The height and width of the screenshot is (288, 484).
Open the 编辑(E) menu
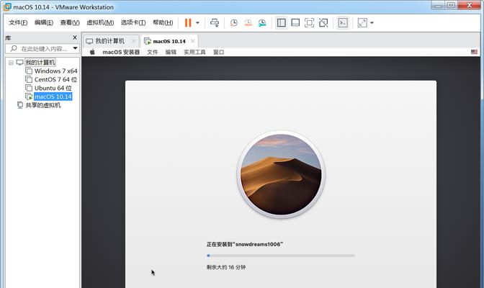(x=44, y=22)
